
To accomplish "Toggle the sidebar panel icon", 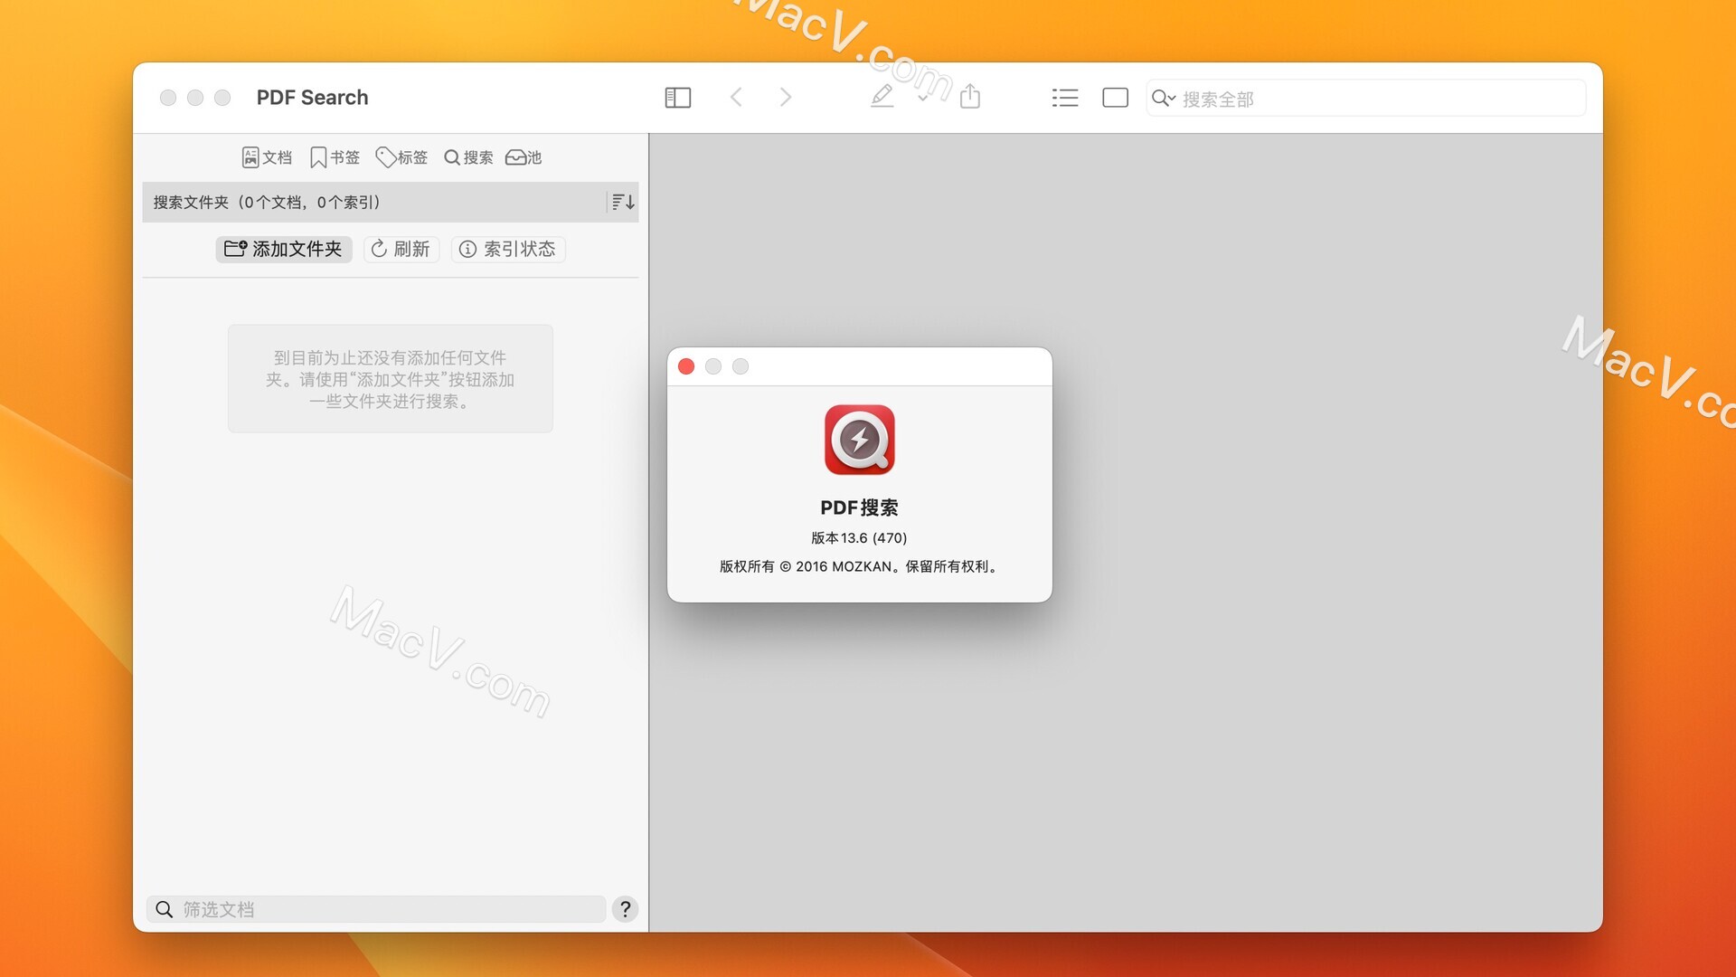I will [677, 98].
